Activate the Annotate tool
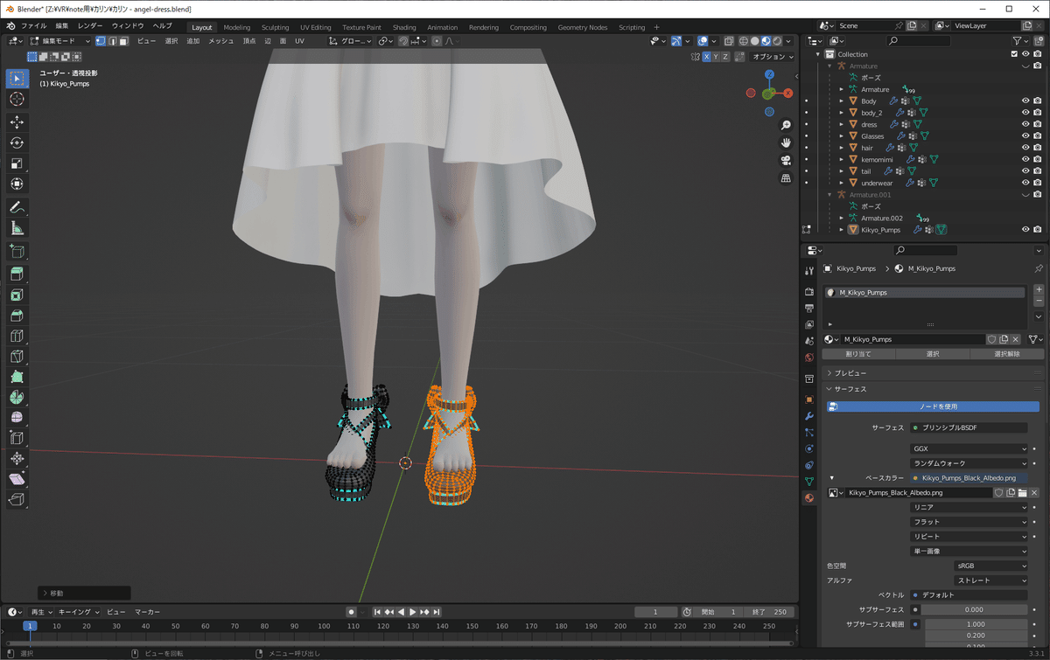The width and height of the screenshot is (1050, 660). (x=17, y=207)
